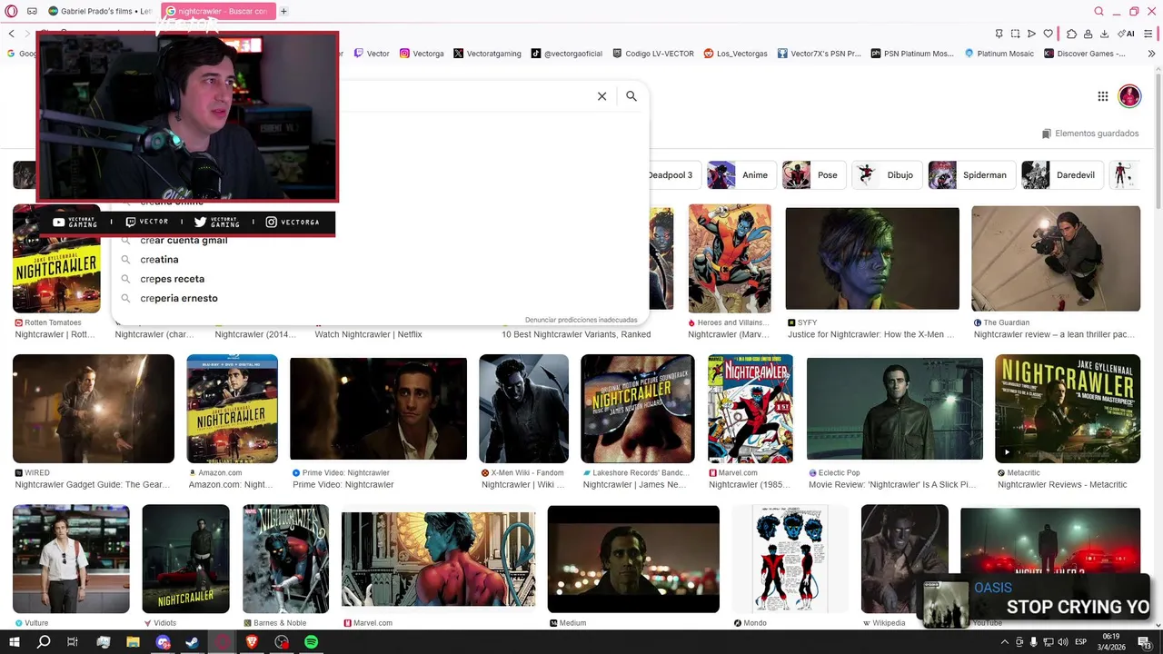Open Spotify from taskbar

click(311, 642)
